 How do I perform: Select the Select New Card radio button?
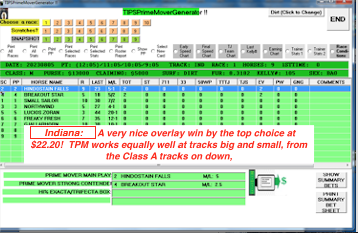153,51
